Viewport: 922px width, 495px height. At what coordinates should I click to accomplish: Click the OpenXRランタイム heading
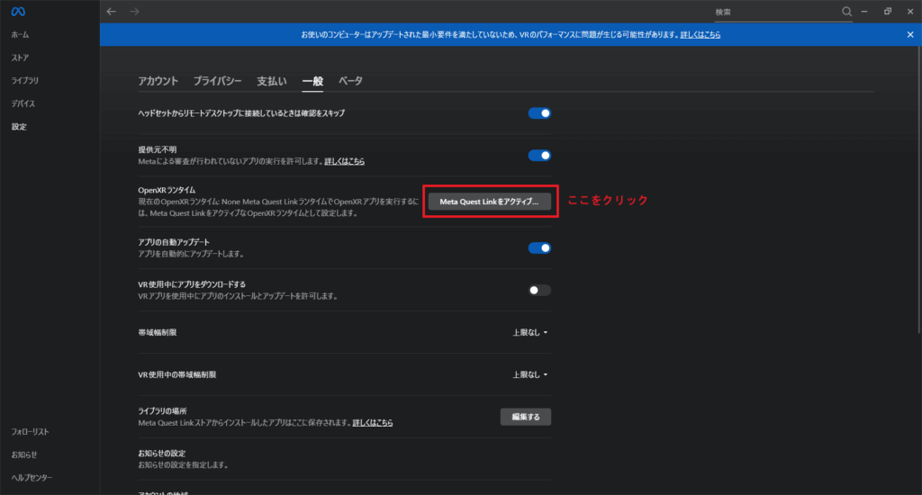pyautogui.click(x=167, y=190)
